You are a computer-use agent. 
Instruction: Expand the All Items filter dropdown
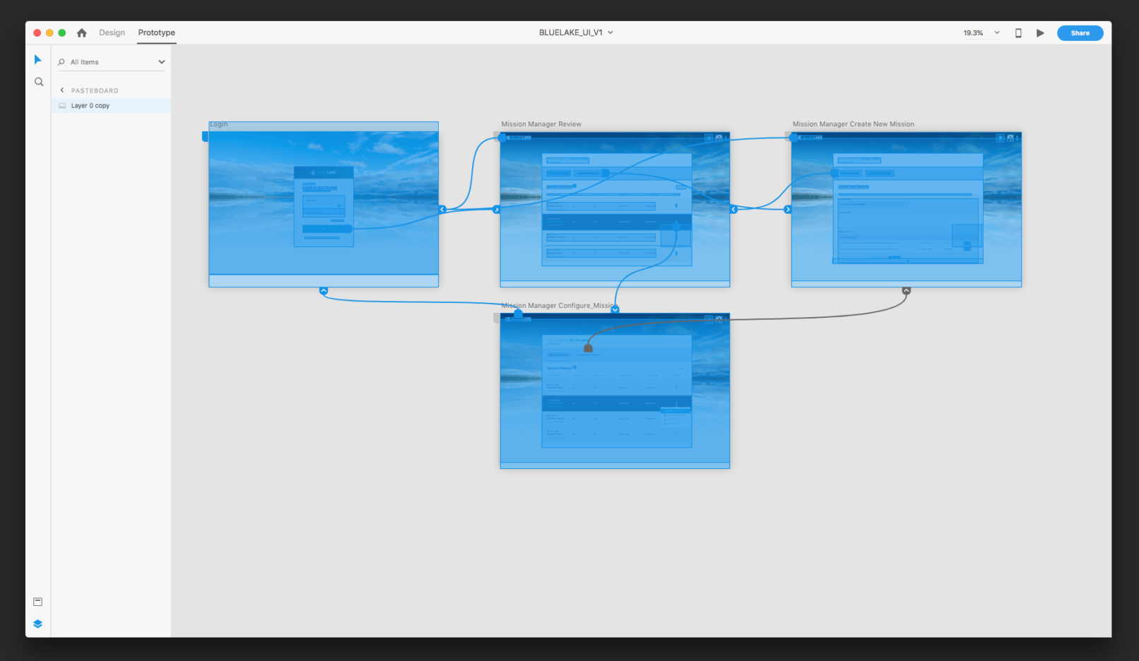tap(161, 62)
